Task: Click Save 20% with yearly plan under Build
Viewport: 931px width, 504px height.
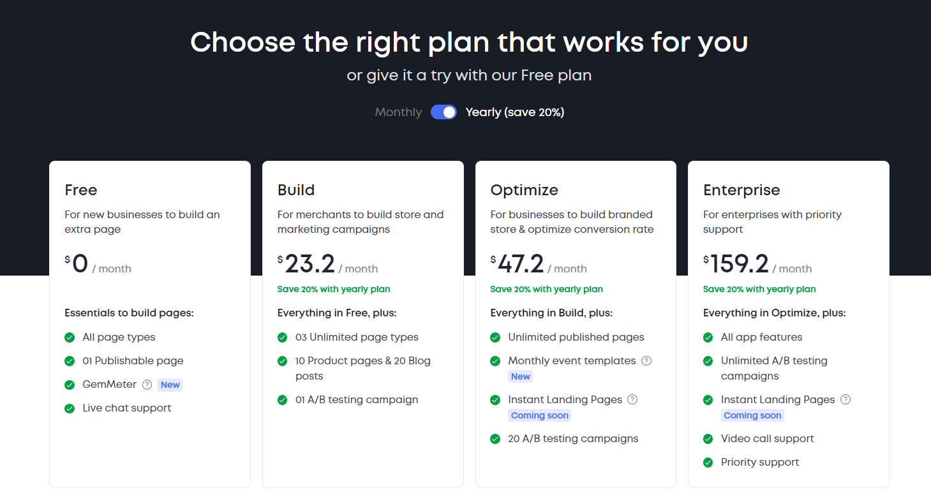Action: (334, 289)
